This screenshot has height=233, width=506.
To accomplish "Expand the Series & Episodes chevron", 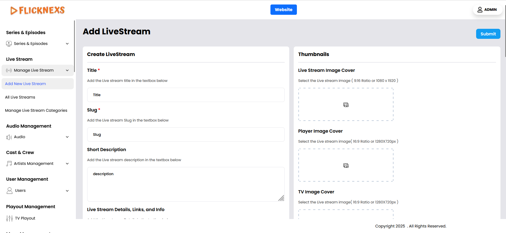I will (67, 44).
